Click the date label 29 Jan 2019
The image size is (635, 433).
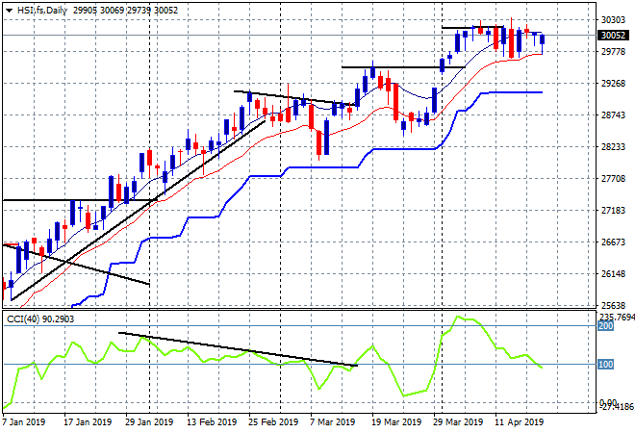149,422
